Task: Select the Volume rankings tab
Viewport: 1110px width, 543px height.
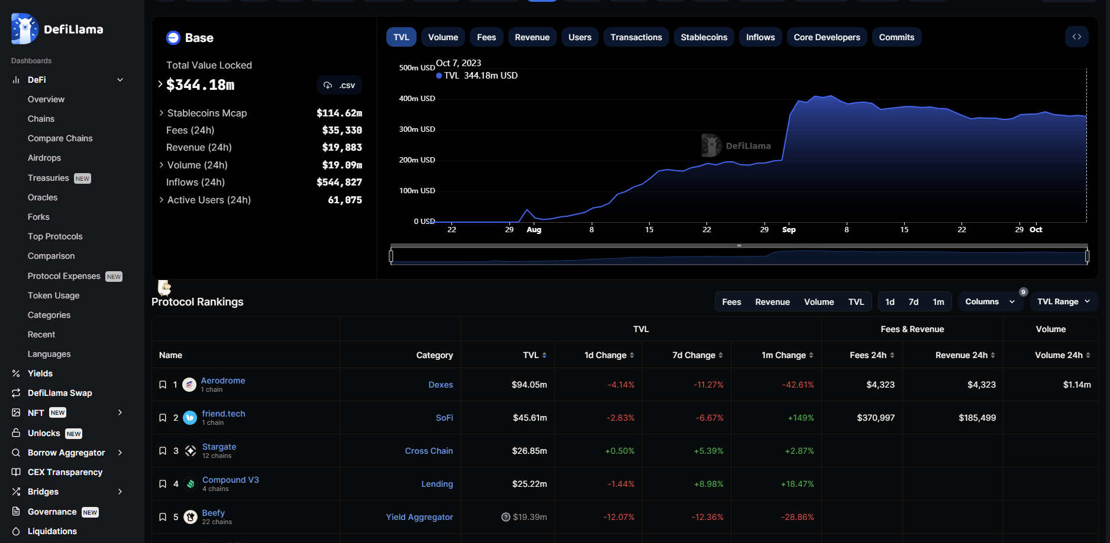Action: pos(819,302)
